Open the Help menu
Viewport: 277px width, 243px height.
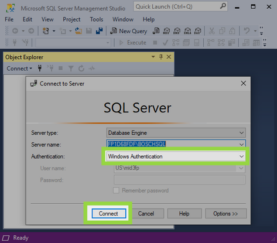[x=149, y=19]
